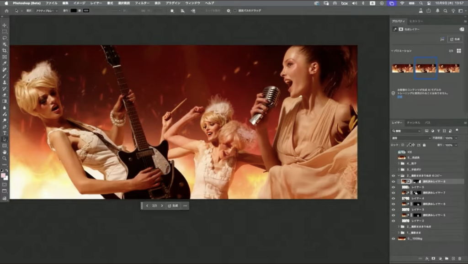Open the layer blend mode dropdown

click(411, 138)
